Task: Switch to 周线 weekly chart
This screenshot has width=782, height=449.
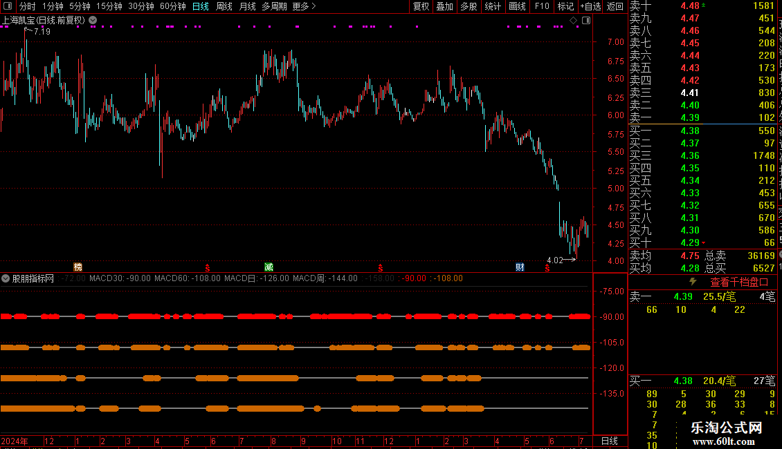Action: pyautogui.click(x=224, y=6)
